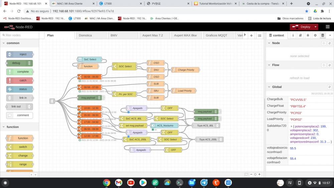Select the Charge Priority function node
The image size is (334, 188).
[x=185, y=70]
